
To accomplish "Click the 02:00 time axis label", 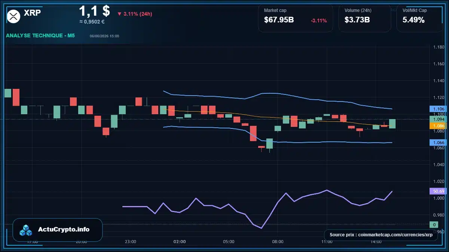I will 180,242.
